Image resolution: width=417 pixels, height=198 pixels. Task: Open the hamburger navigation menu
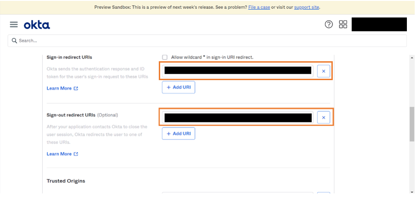click(14, 24)
